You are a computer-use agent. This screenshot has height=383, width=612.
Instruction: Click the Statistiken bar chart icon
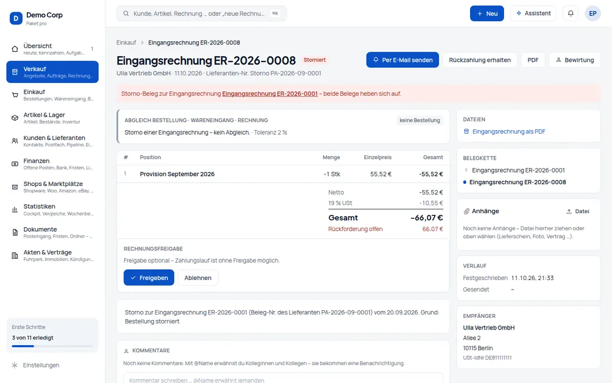[15, 210]
